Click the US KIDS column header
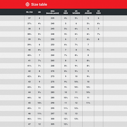 99,12
